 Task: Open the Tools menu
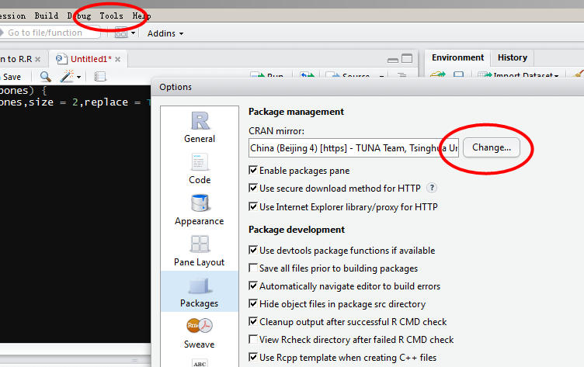(x=111, y=16)
